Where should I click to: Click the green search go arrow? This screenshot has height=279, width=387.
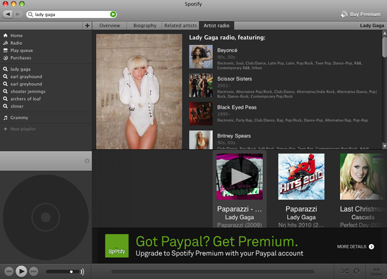pos(113,14)
